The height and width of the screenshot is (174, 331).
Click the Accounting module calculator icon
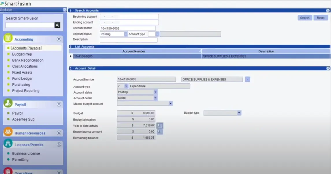[x=8, y=38]
